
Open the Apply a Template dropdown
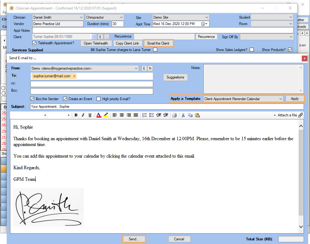[280, 99]
